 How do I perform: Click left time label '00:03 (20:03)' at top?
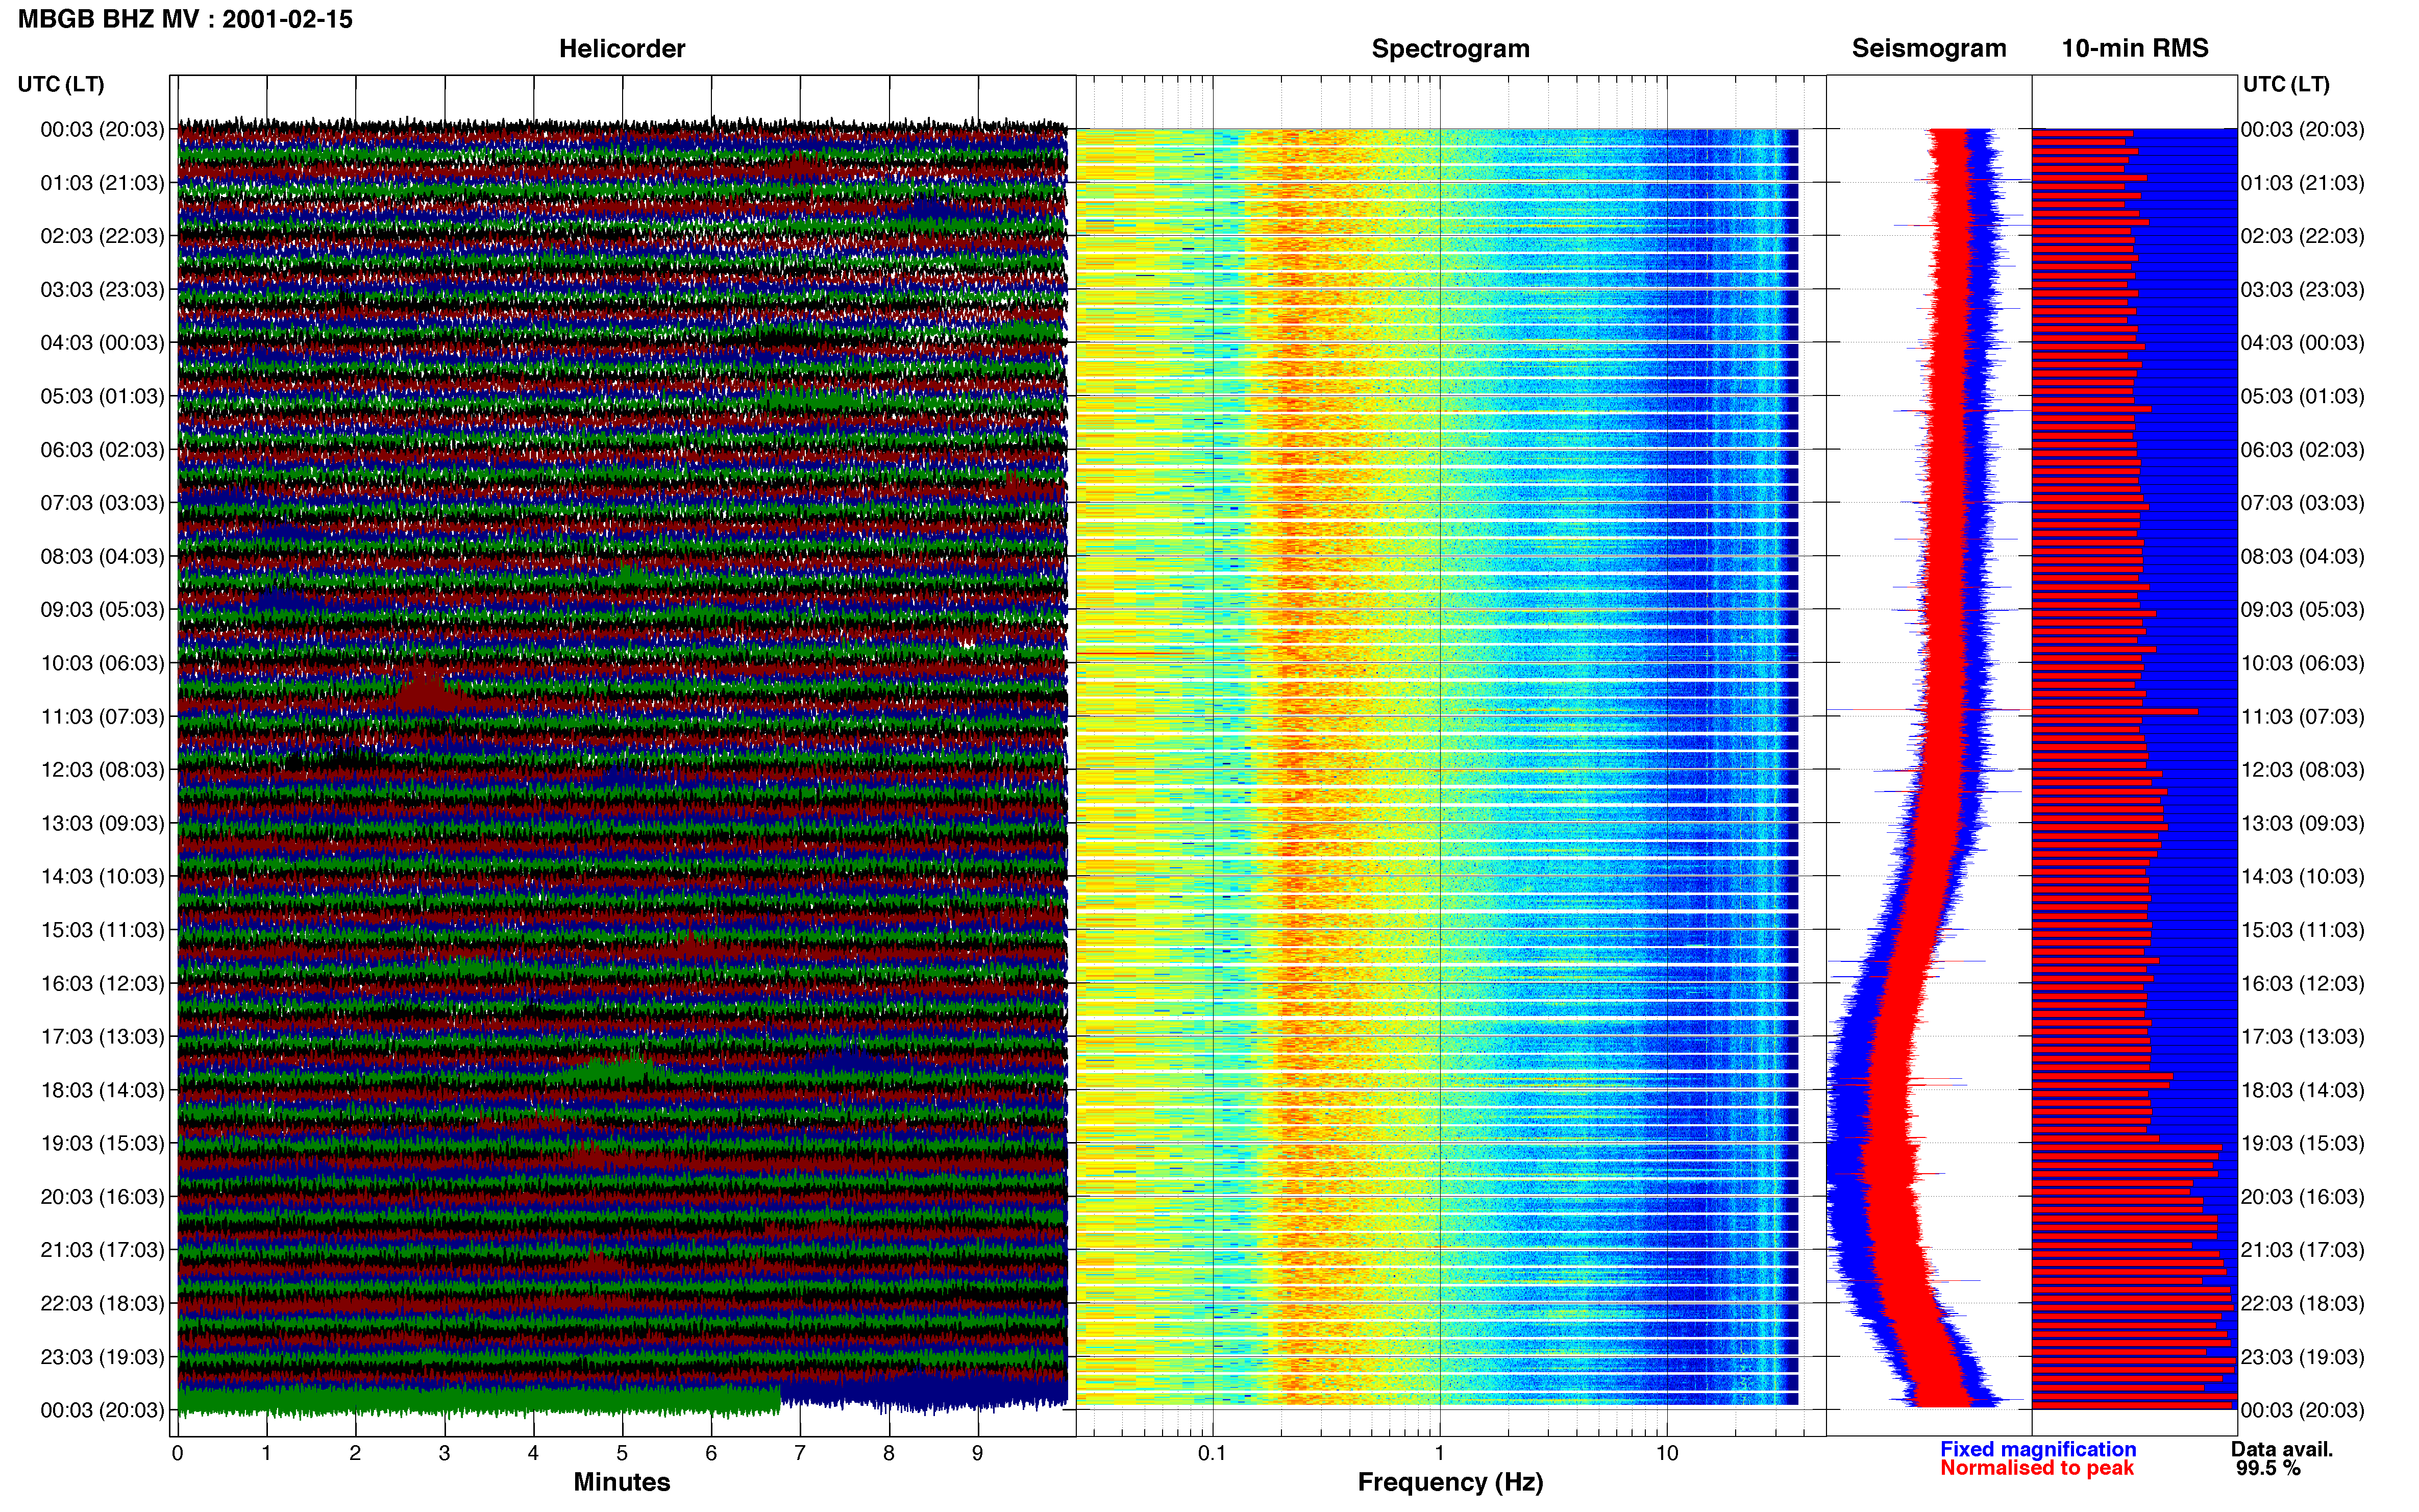click(x=102, y=129)
